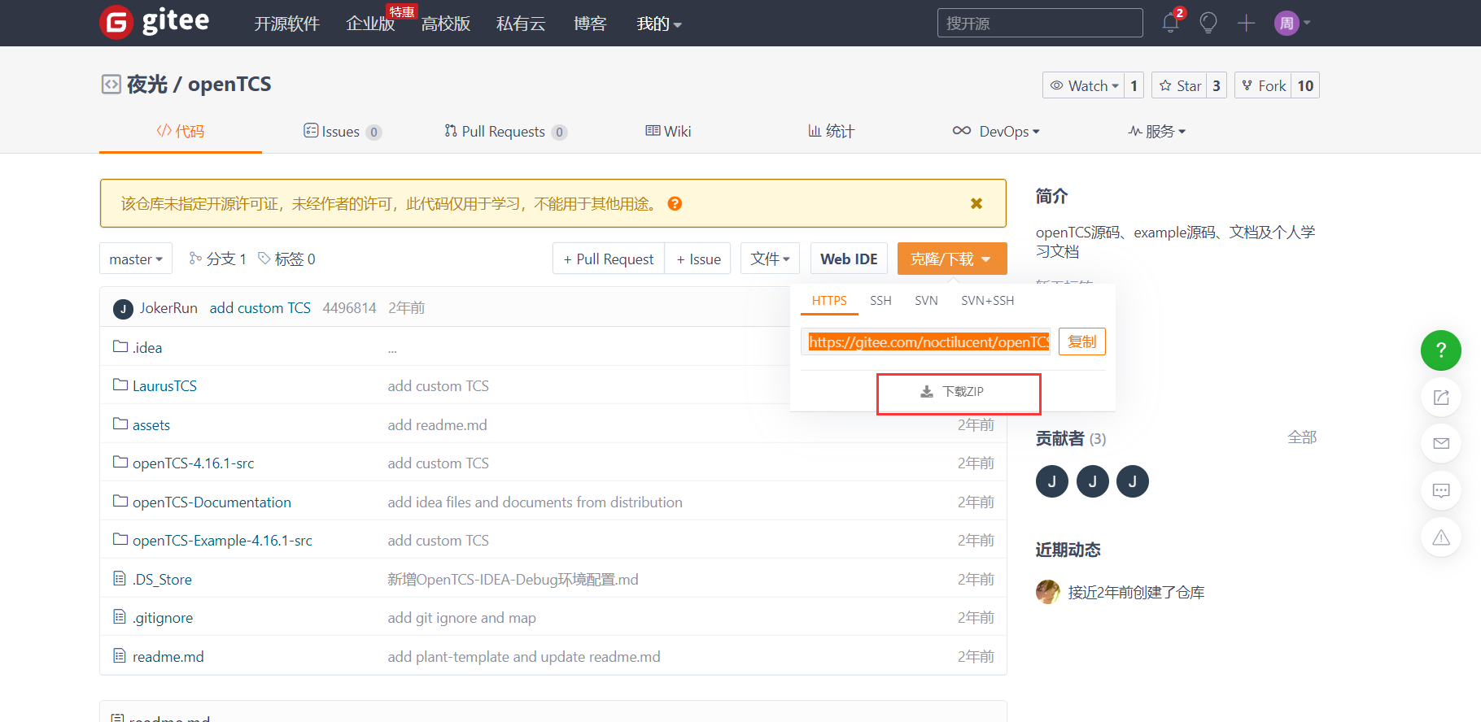This screenshot has height=722, width=1481.
Task: Select the SSH clone tab
Action: coord(880,301)
